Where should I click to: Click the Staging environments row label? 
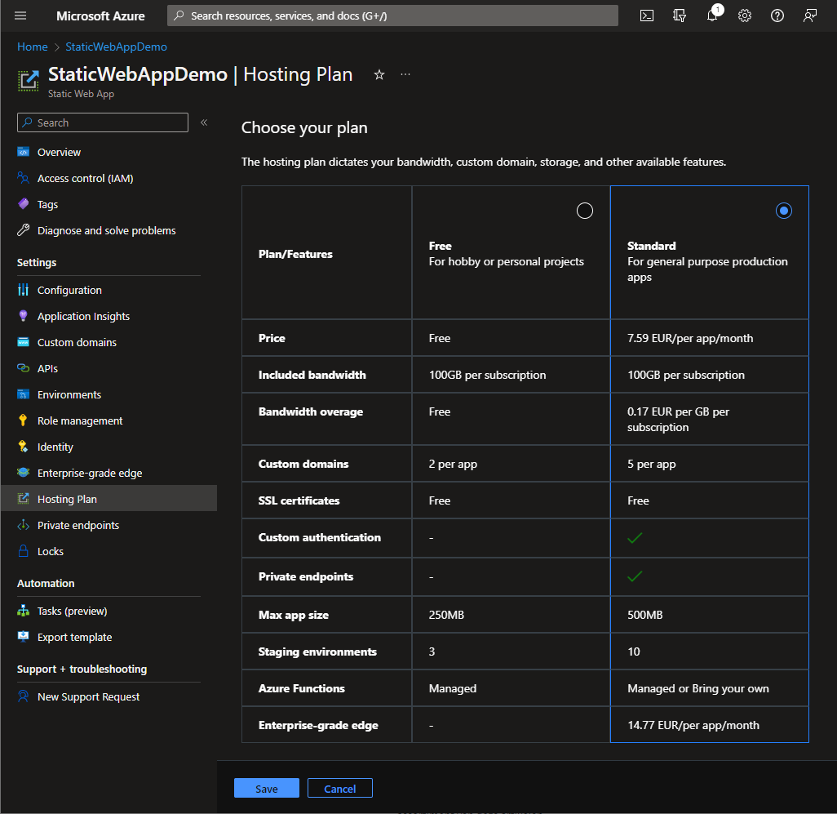click(317, 652)
